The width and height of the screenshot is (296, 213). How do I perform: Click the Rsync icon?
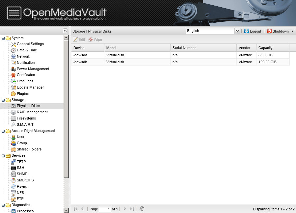[13, 187]
